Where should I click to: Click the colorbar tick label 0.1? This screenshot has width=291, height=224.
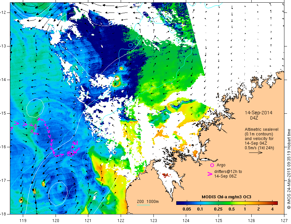click(x=200, y=209)
